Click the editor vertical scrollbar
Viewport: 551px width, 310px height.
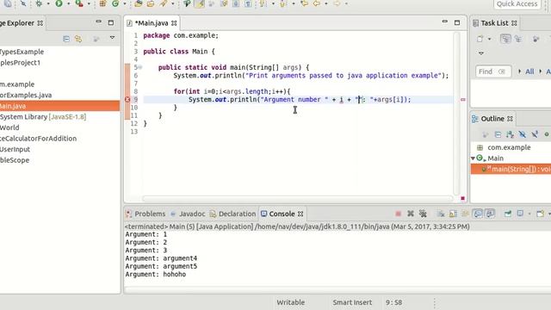click(x=456, y=113)
